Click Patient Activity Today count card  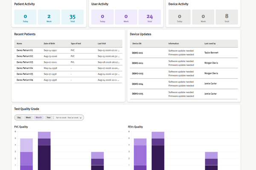point(25,17)
